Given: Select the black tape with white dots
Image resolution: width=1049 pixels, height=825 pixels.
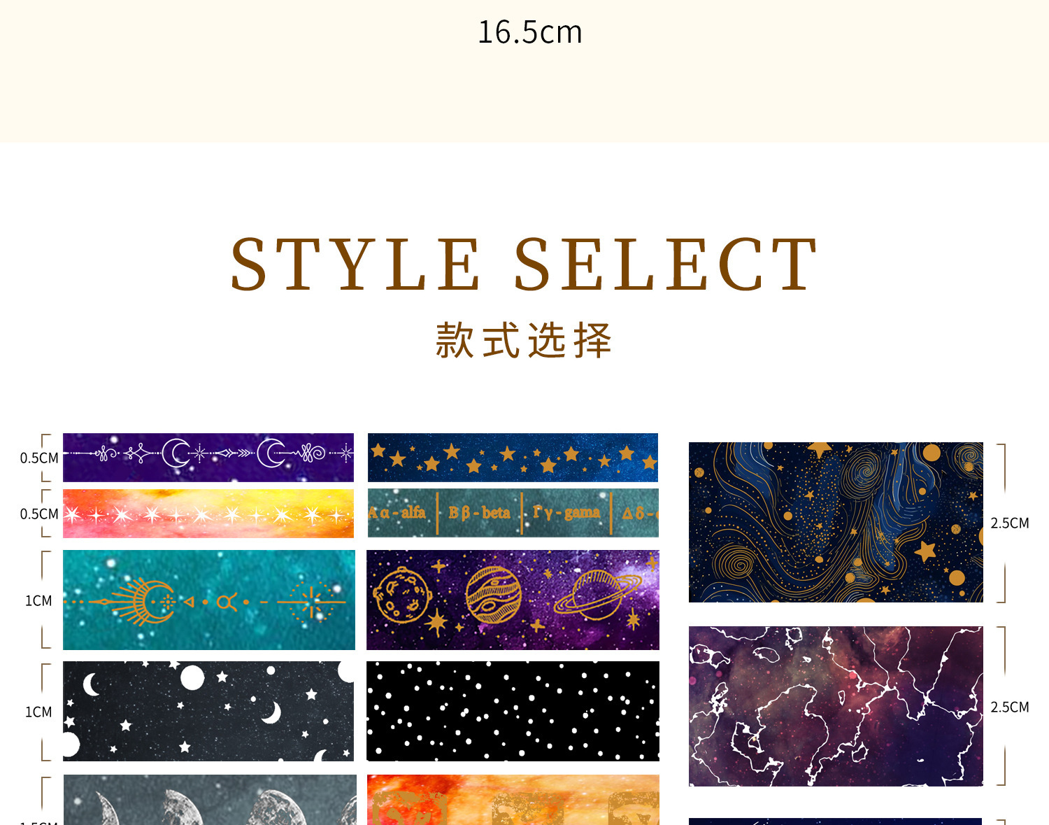Looking at the screenshot, I should click(513, 711).
